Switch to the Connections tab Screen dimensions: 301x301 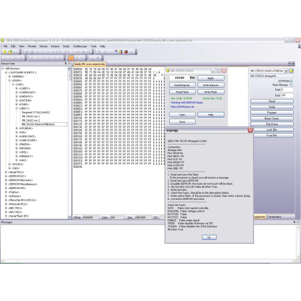click(275, 217)
